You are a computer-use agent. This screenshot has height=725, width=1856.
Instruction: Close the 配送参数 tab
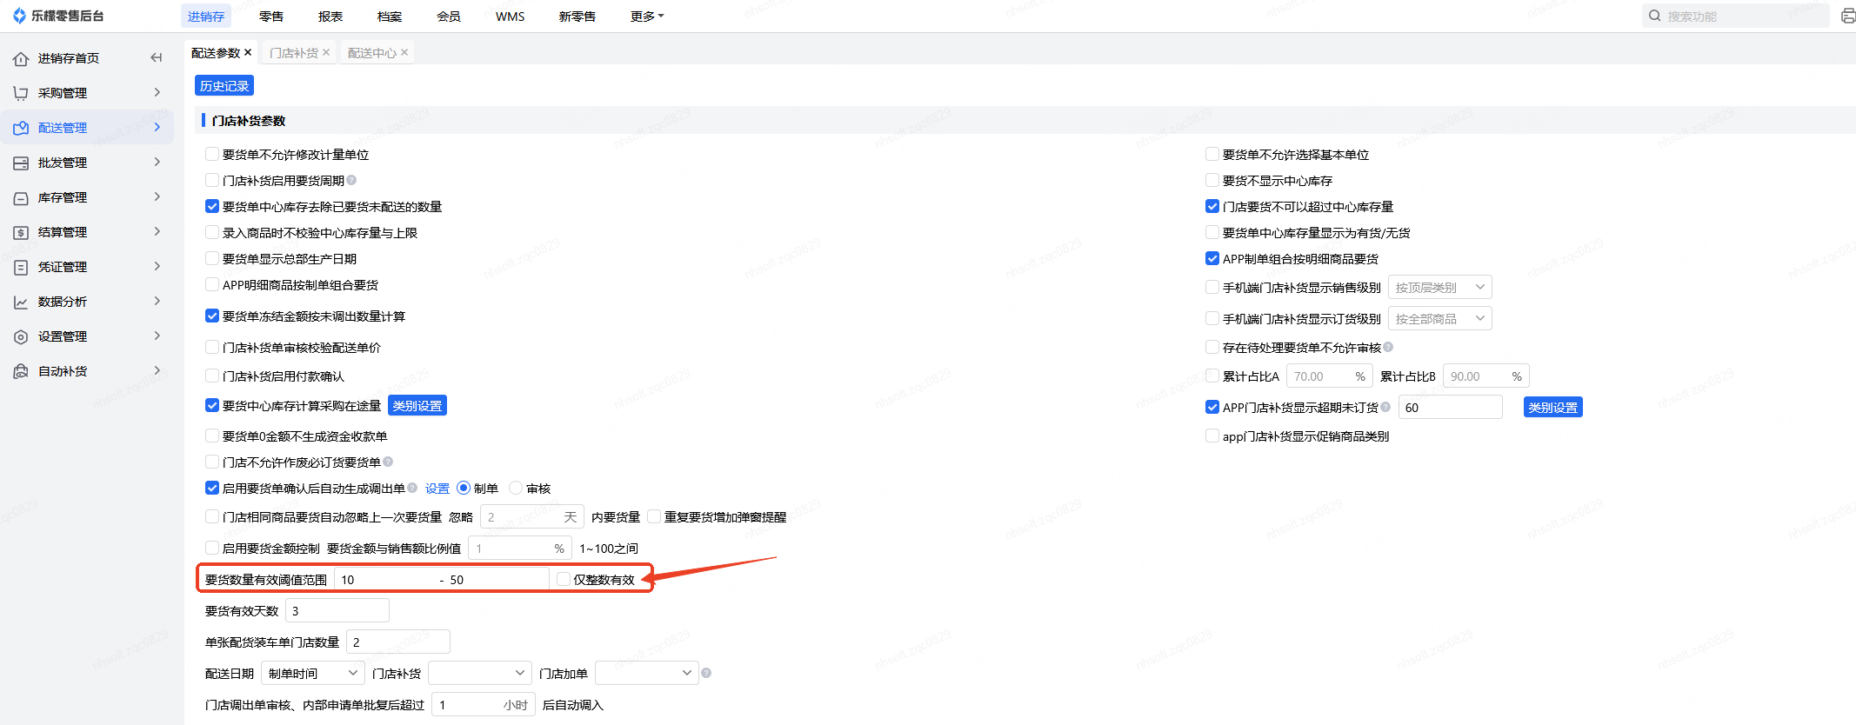pyautogui.click(x=248, y=52)
